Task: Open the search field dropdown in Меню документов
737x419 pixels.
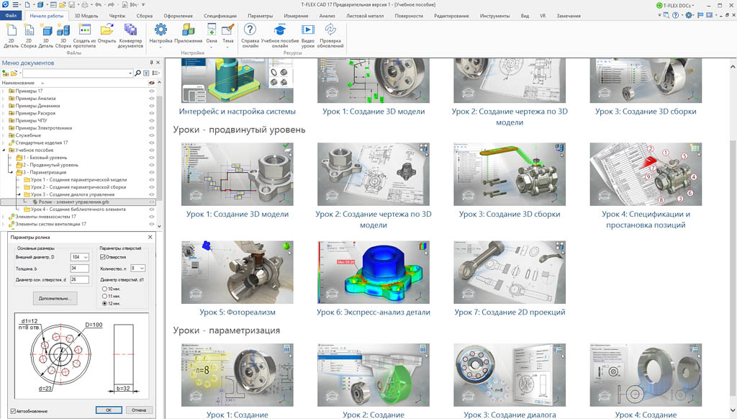Action: [x=130, y=73]
